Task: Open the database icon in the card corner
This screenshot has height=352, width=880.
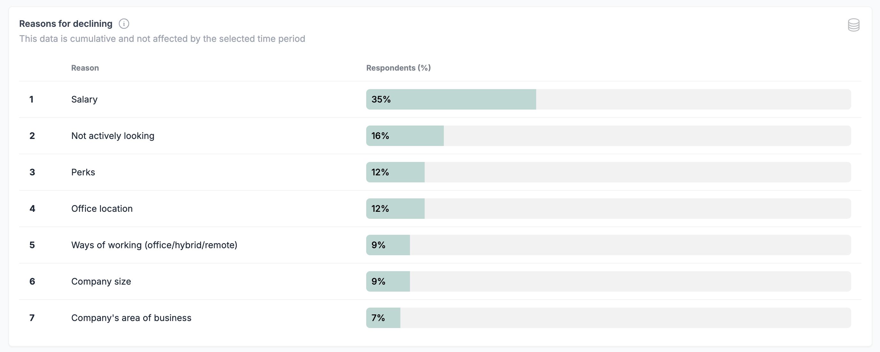Action: pos(853,25)
